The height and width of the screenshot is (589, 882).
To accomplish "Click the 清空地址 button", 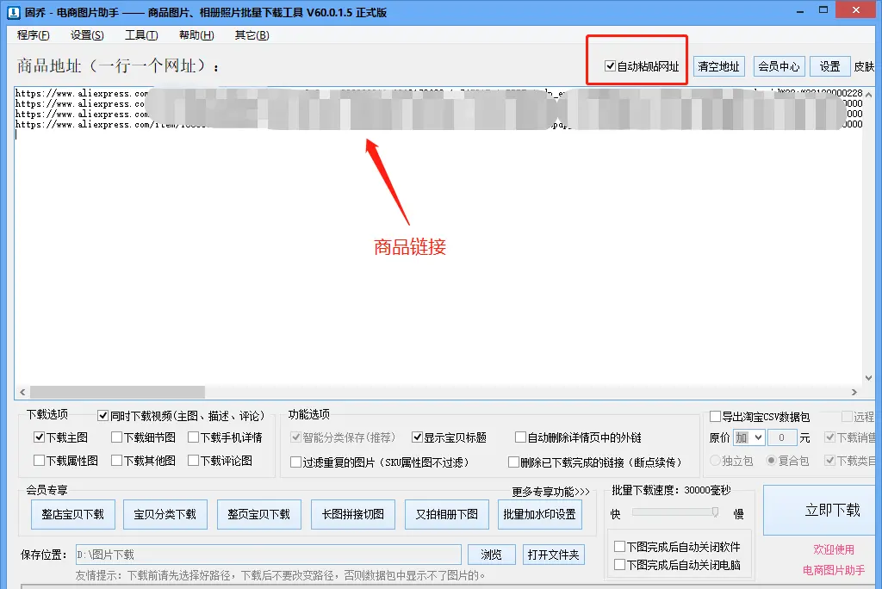I will pyautogui.click(x=718, y=66).
